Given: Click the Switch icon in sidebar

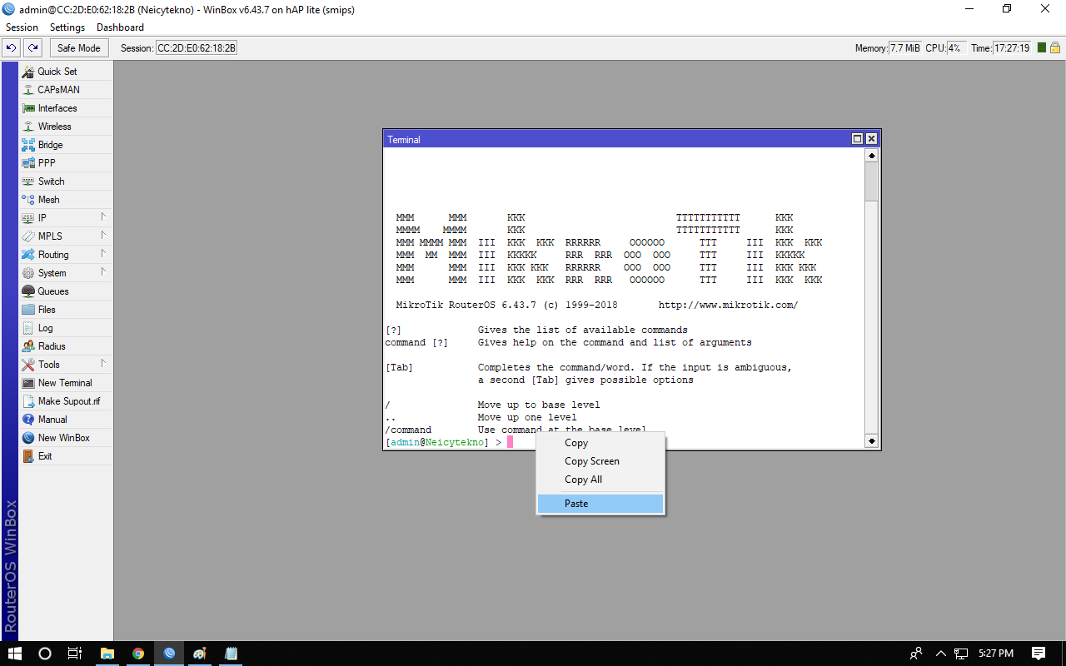Looking at the screenshot, I should [x=28, y=181].
